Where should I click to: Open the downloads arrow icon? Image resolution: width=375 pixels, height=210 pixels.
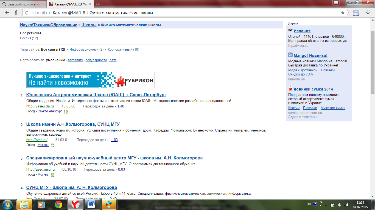tap(368, 13)
